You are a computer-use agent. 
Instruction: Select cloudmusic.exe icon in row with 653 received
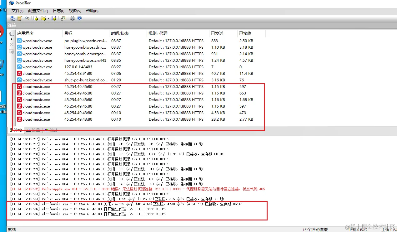pyautogui.click(x=19, y=93)
